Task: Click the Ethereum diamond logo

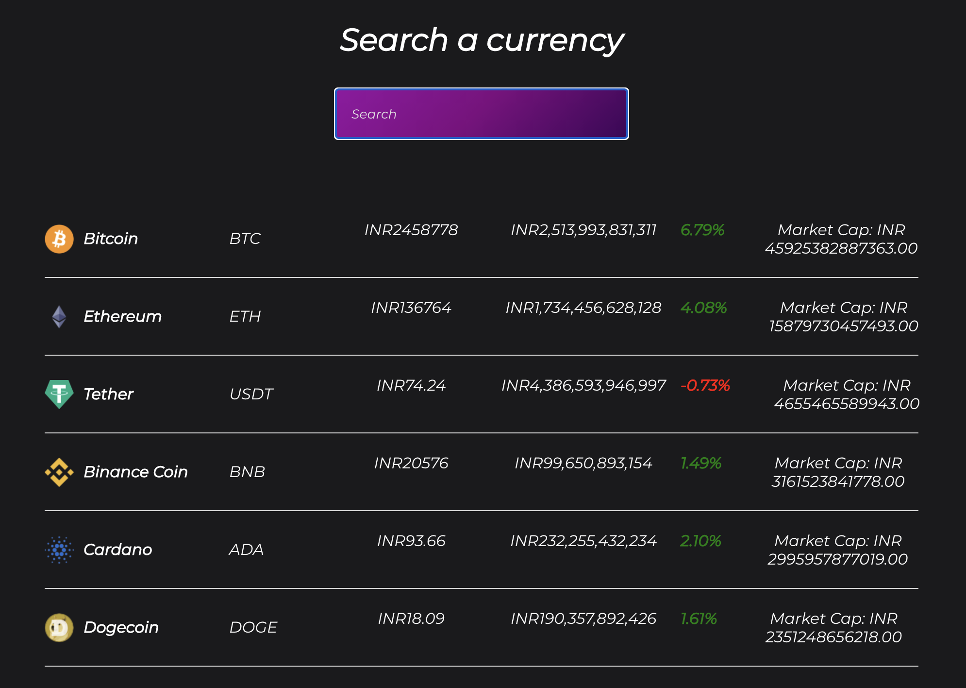Action: (59, 316)
